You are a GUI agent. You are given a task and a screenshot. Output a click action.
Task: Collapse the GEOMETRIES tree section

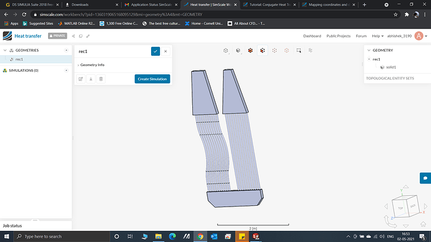coord(5,51)
